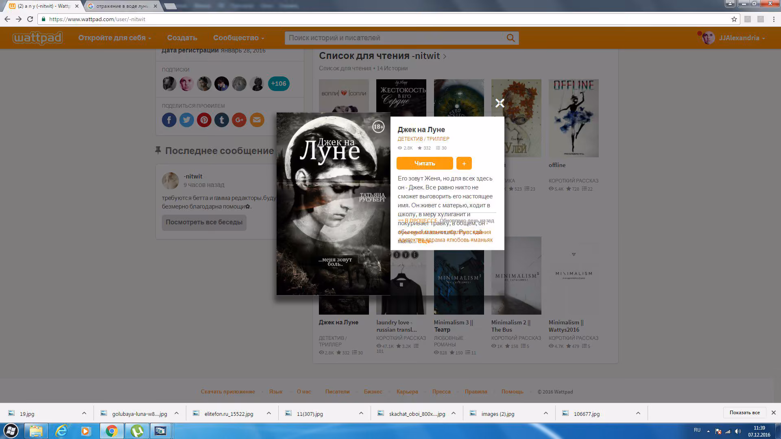Open the Язык footer link
Viewport: 781px width, 439px height.
(x=276, y=392)
